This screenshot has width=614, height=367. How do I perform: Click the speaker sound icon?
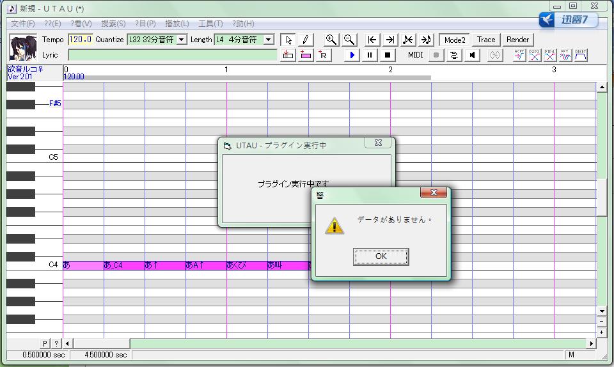472,55
